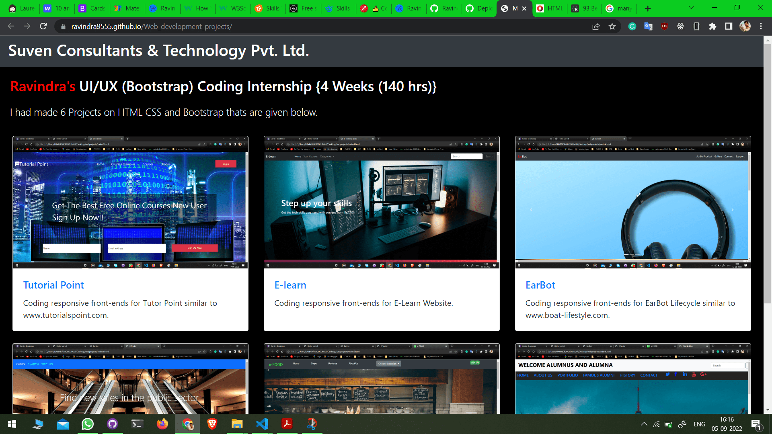
Task: Open Brave browser from the taskbar
Action: tap(212, 424)
